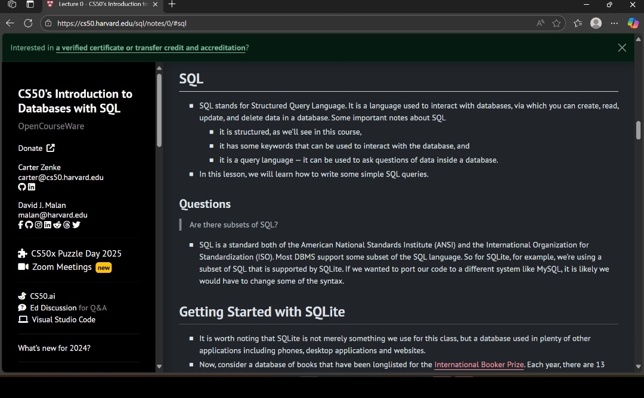Click the main page scrollbar thumb
The width and height of the screenshot is (644, 398).
click(x=638, y=130)
